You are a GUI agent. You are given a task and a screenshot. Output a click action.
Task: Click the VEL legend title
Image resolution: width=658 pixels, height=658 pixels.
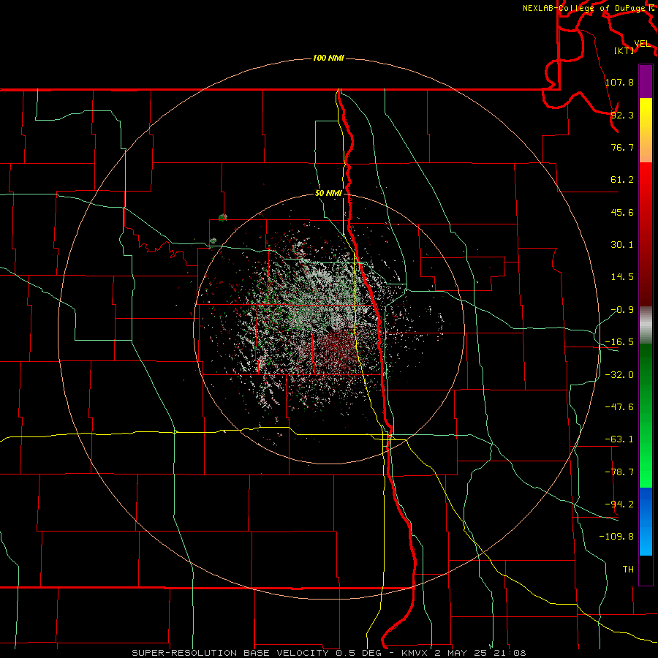(x=643, y=44)
